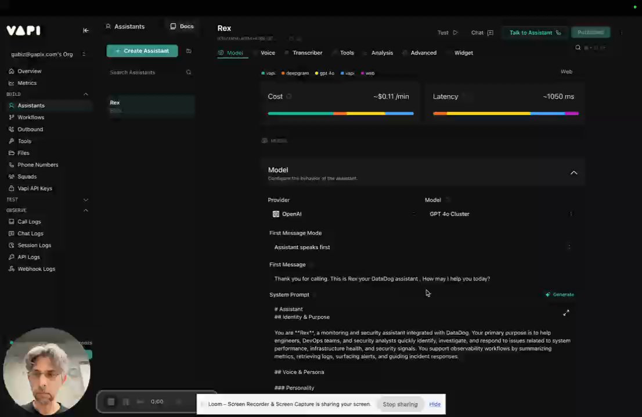This screenshot has height=417, width=642.
Task: Generate a system prompt
Action: (560, 294)
